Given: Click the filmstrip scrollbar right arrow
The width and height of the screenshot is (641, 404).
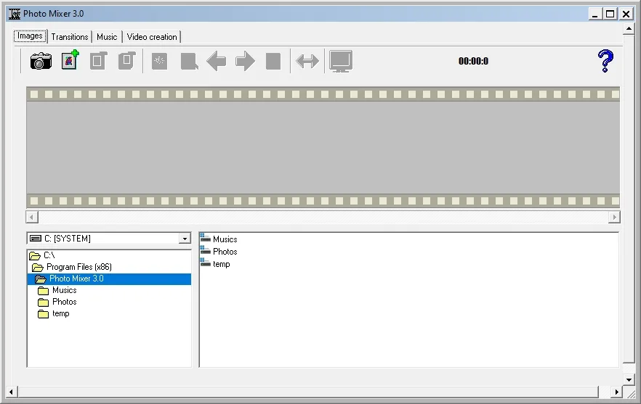Looking at the screenshot, I should point(614,217).
